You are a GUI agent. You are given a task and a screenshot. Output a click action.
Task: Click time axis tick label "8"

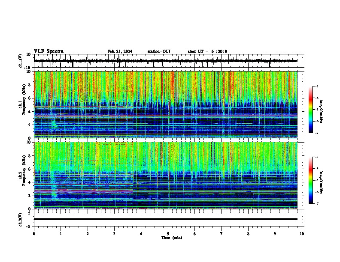pyautogui.click(x=248, y=233)
